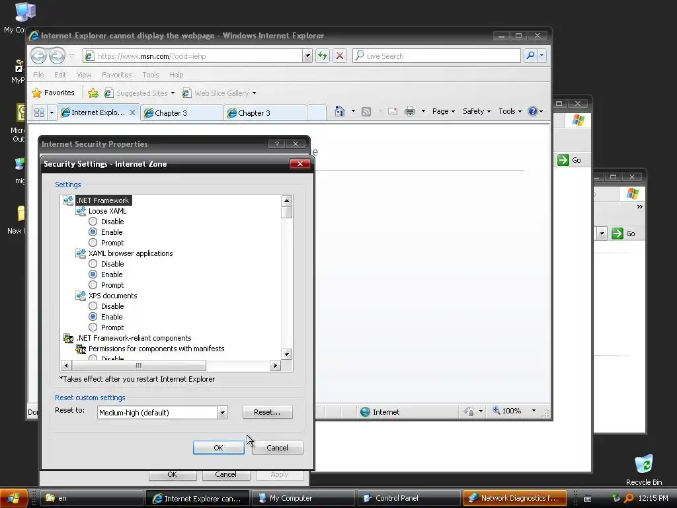Screen dimensions: 677x508
Task: Expand the Safety menu dropdown
Action: (476, 111)
